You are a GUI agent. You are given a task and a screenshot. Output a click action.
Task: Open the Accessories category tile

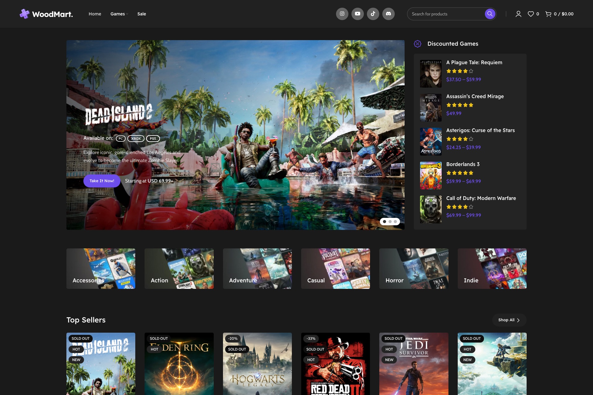tap(101, 268)
